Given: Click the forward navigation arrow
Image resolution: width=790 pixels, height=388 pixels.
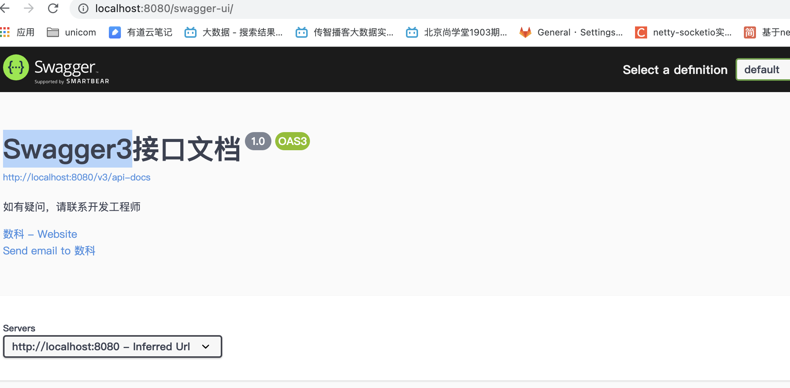Looking at the screenshot, I should [29, 8].
